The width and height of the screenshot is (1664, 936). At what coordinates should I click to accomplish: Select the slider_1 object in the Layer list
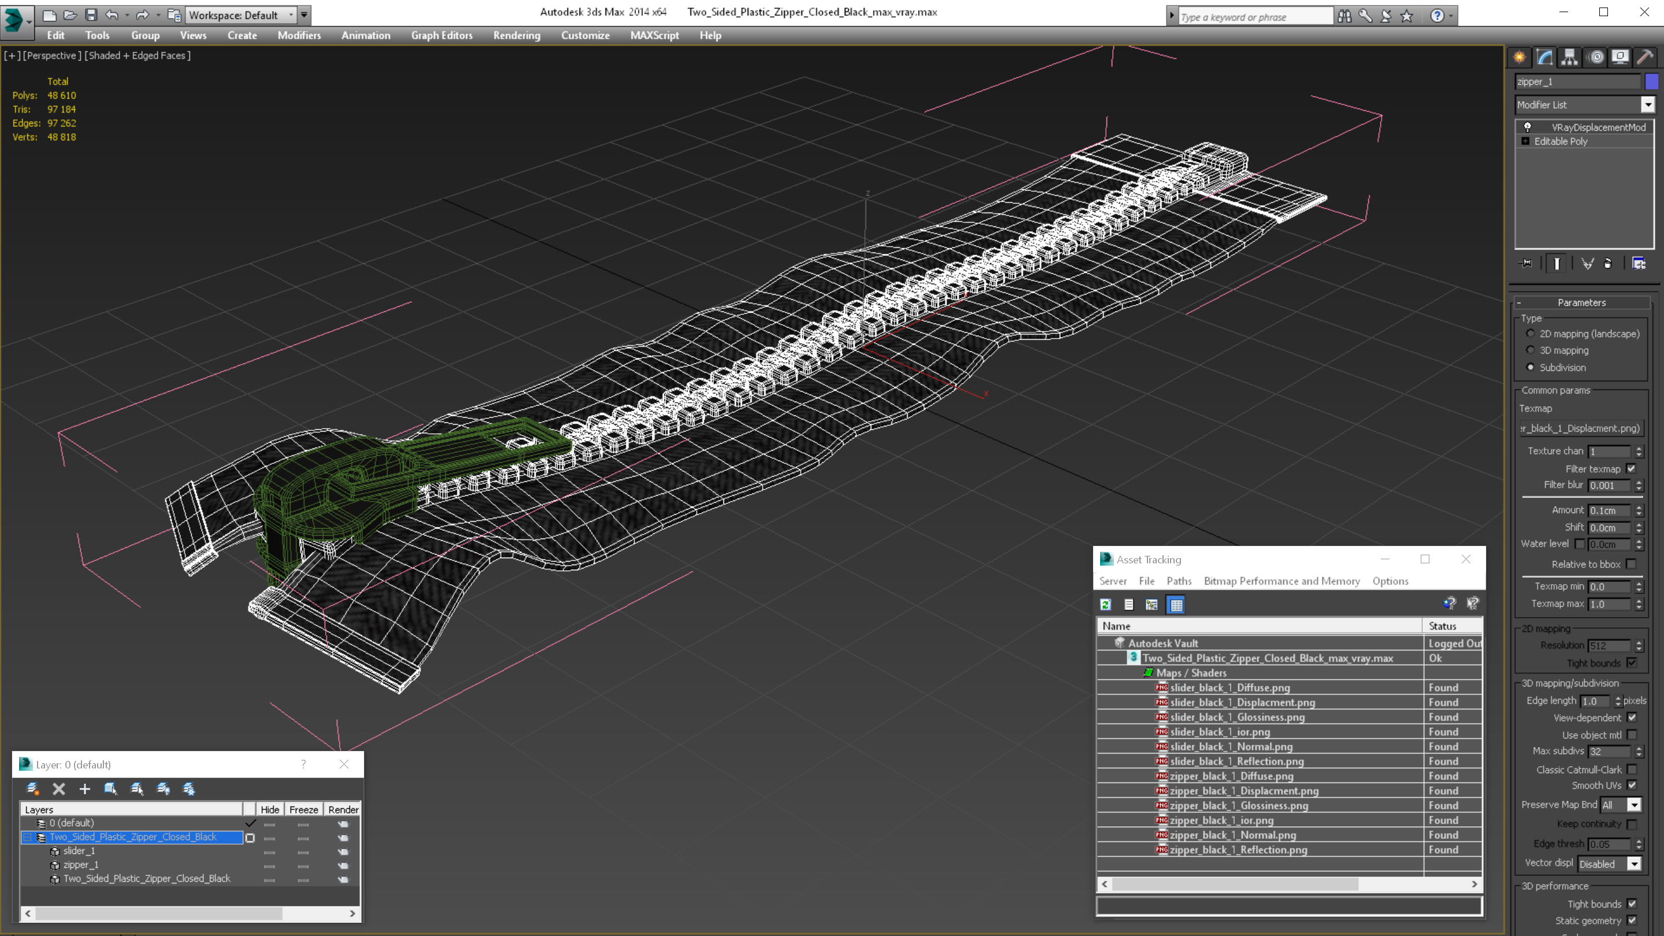(x=79, y=850)
